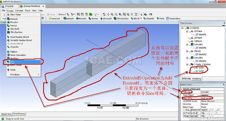This screenshot has height=121, width=226.
Task: Collapse the 2 Parts, 2 Bodies node
Action: [187, 64]
